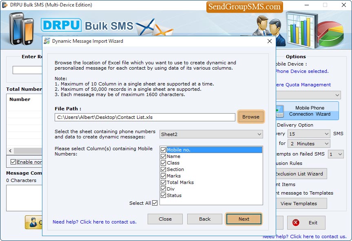Click the bar chart graphic in header
The image size is (352, 241).
[x=301, y=28]
